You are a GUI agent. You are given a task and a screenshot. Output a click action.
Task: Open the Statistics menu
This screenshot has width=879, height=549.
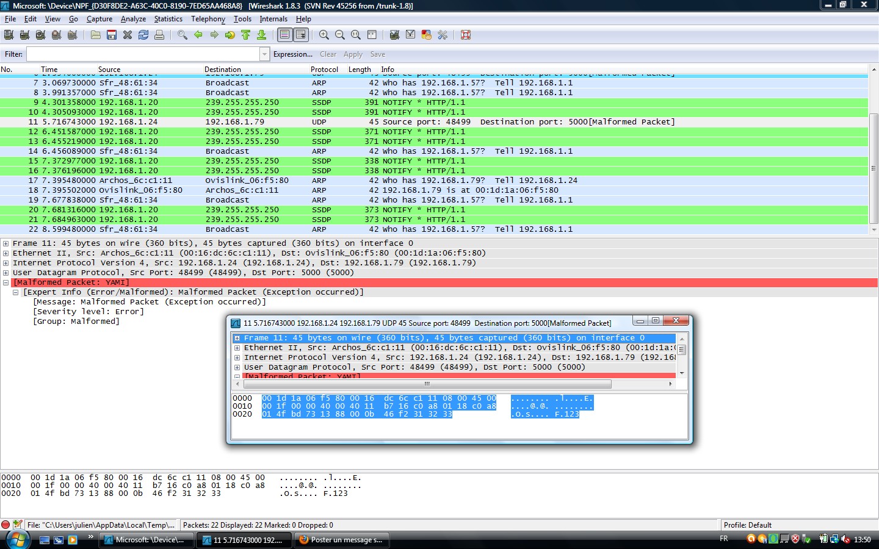coord(168,19)
